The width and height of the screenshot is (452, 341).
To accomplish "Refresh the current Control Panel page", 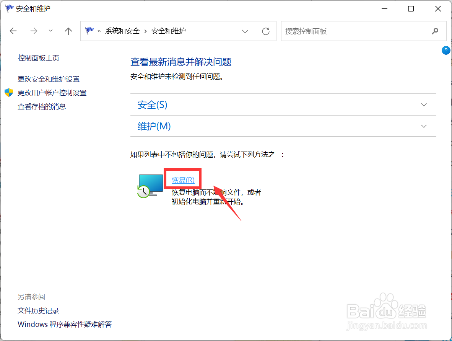I will coord(266,31).
